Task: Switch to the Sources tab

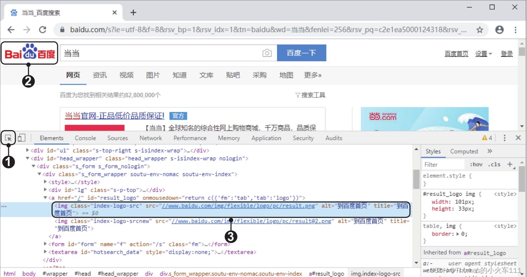Action: click(118, 138)
